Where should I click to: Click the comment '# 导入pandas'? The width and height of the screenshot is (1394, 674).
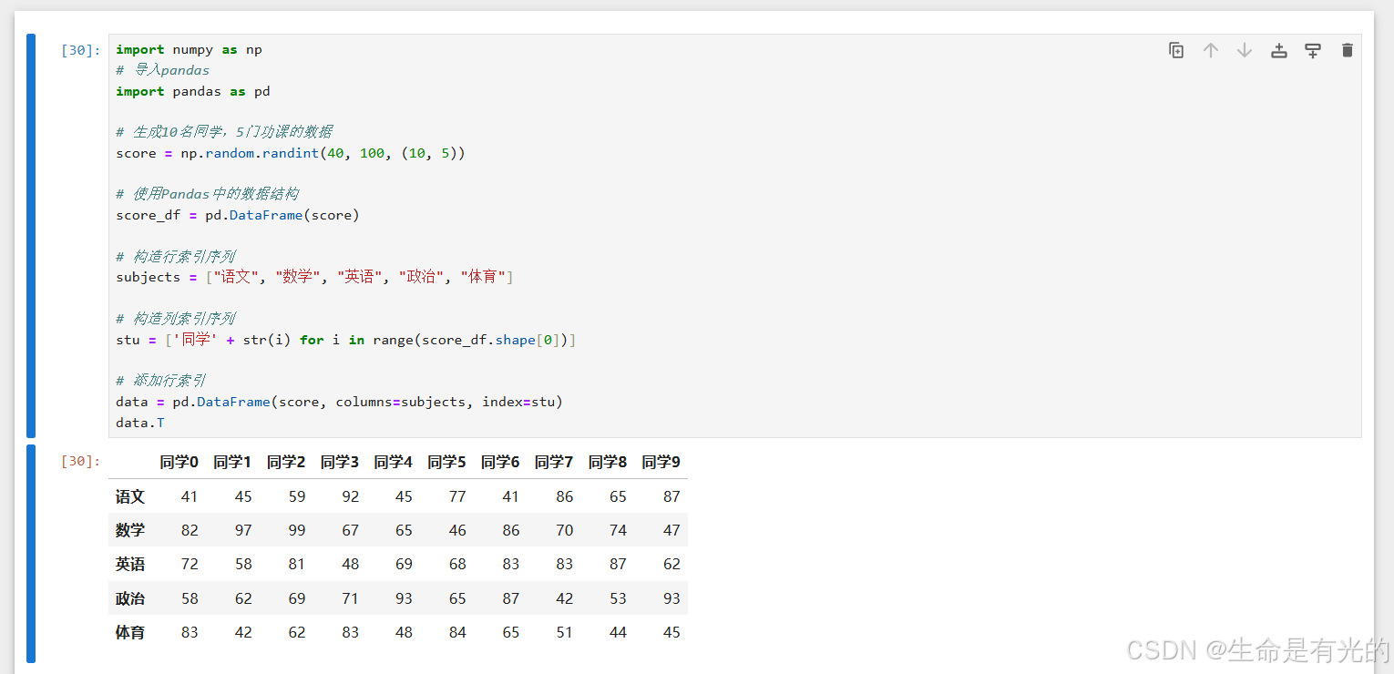click(162, 70)
